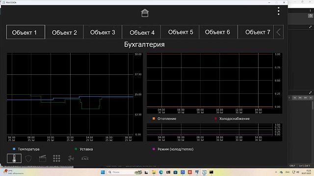Open the Объект 7 tab
The height and width of the screenshot is (176, 314).
(256, 32)
